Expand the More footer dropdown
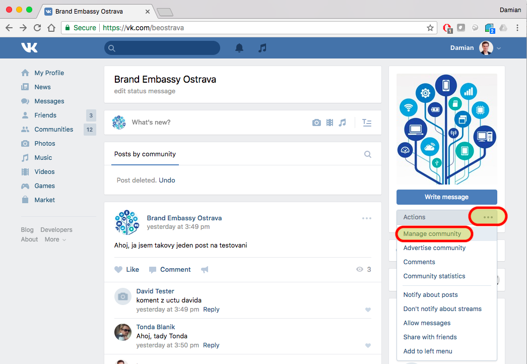 coord(55,239)
